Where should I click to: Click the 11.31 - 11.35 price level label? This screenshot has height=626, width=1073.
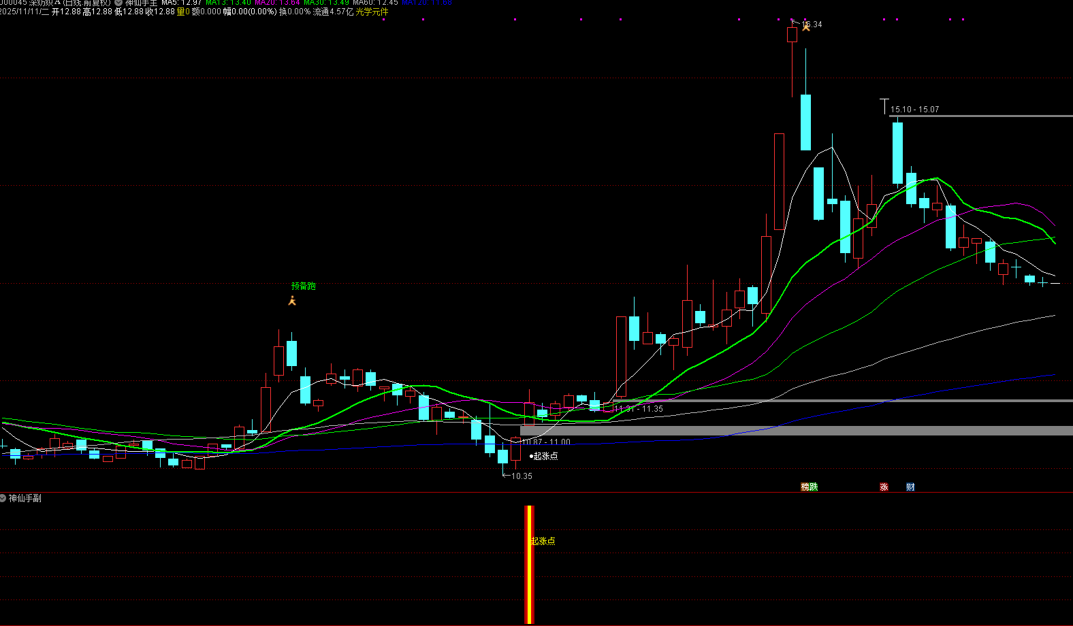tap(638, 409)
